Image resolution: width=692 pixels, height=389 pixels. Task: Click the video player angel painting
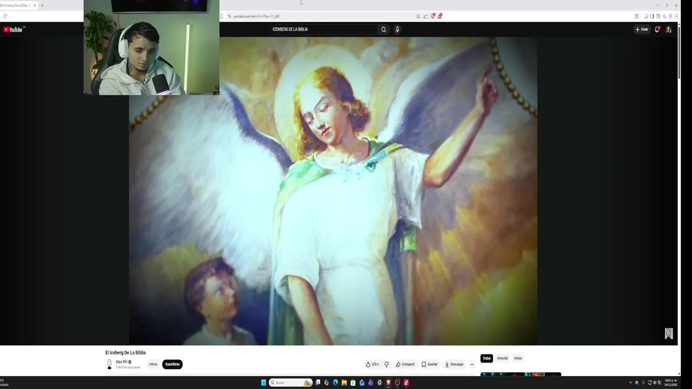(x=333, y=191)
